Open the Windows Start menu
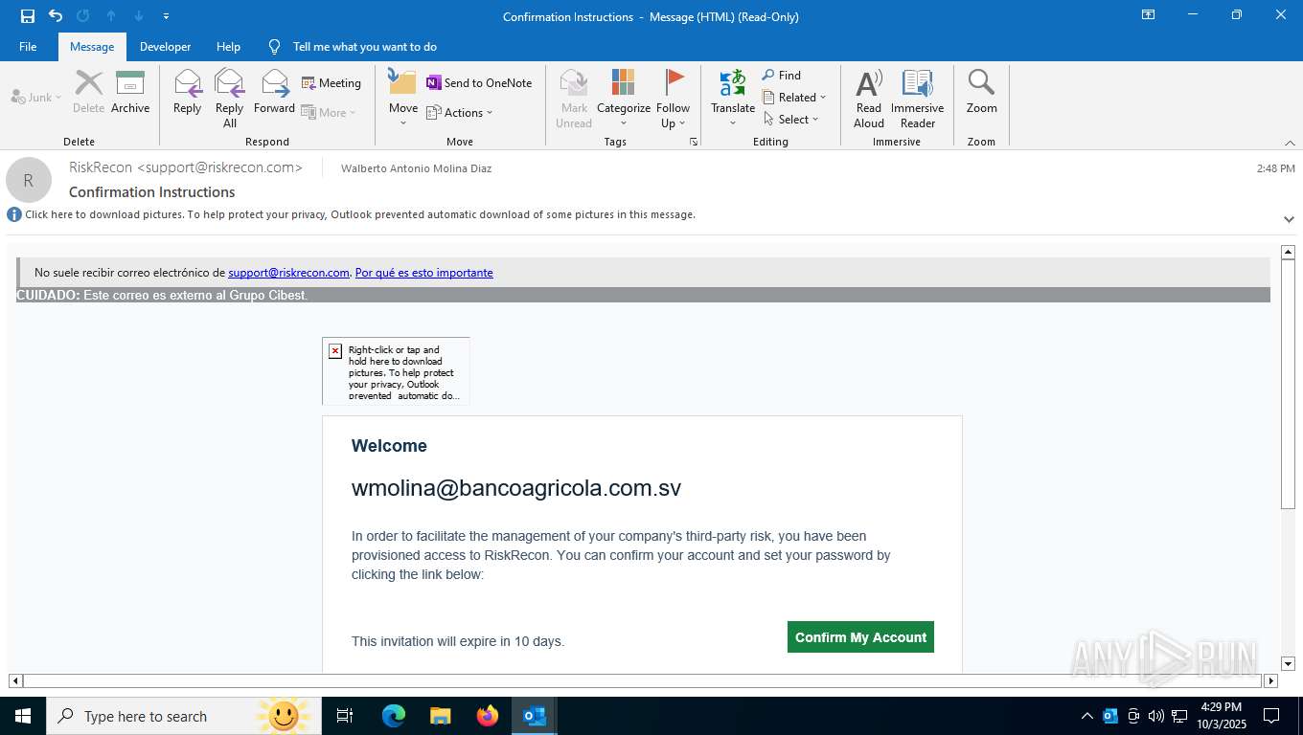 22,716
